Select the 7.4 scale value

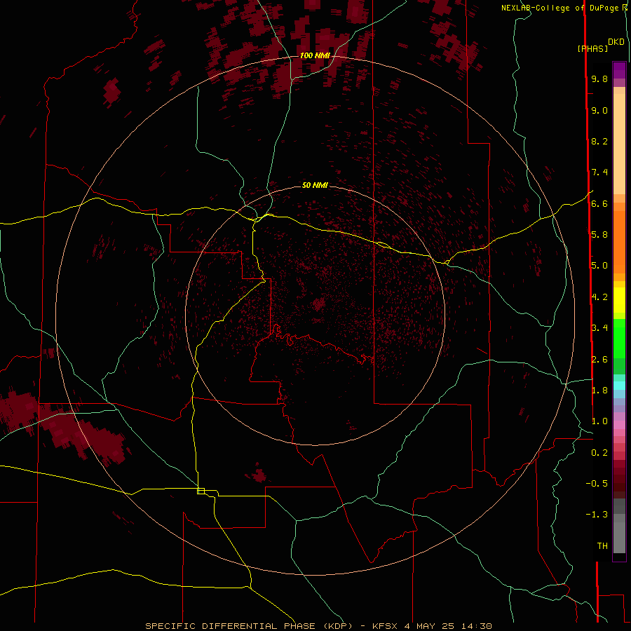(599, 172)
